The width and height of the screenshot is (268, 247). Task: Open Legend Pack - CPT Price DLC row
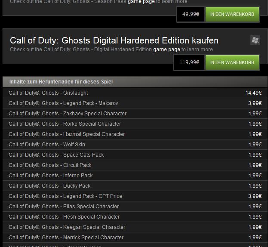[x=135, y=196]
